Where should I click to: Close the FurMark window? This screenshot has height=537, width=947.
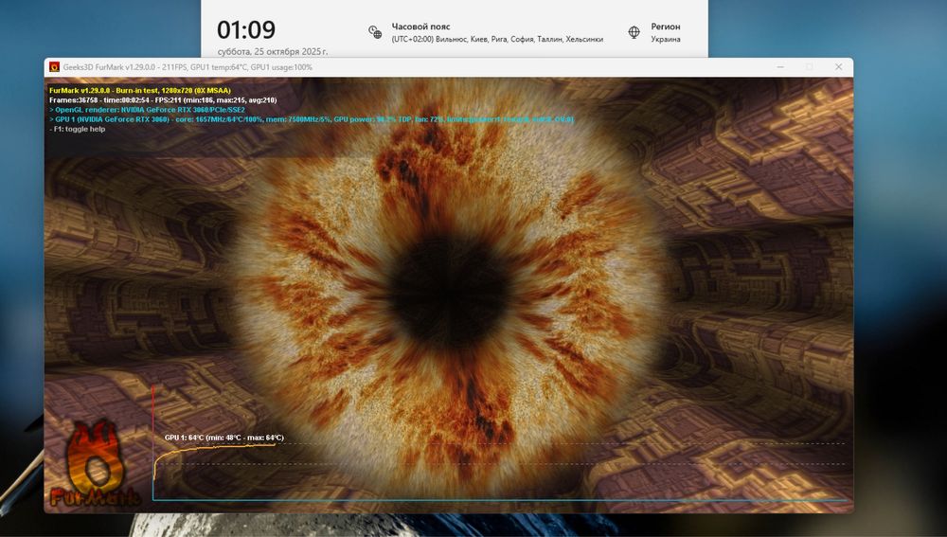coord(838,67)
